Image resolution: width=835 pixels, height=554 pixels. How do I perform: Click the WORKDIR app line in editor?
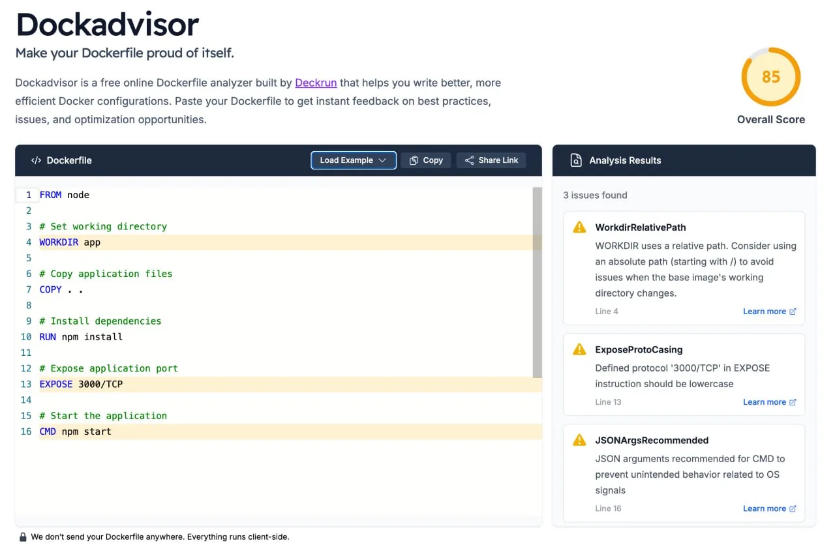coord(290,242)
